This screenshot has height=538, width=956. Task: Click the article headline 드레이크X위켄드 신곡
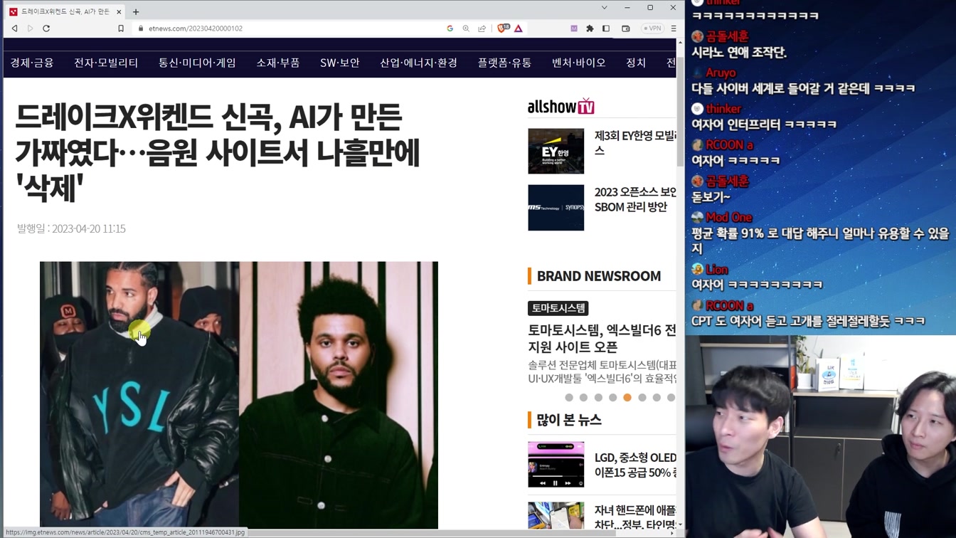pyautogui.click(x=217, y=152)
